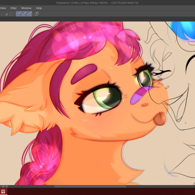The image size is (195, 195).
Task: Toggle Snap to Grid in command bar
Action: tap(30, 14)
